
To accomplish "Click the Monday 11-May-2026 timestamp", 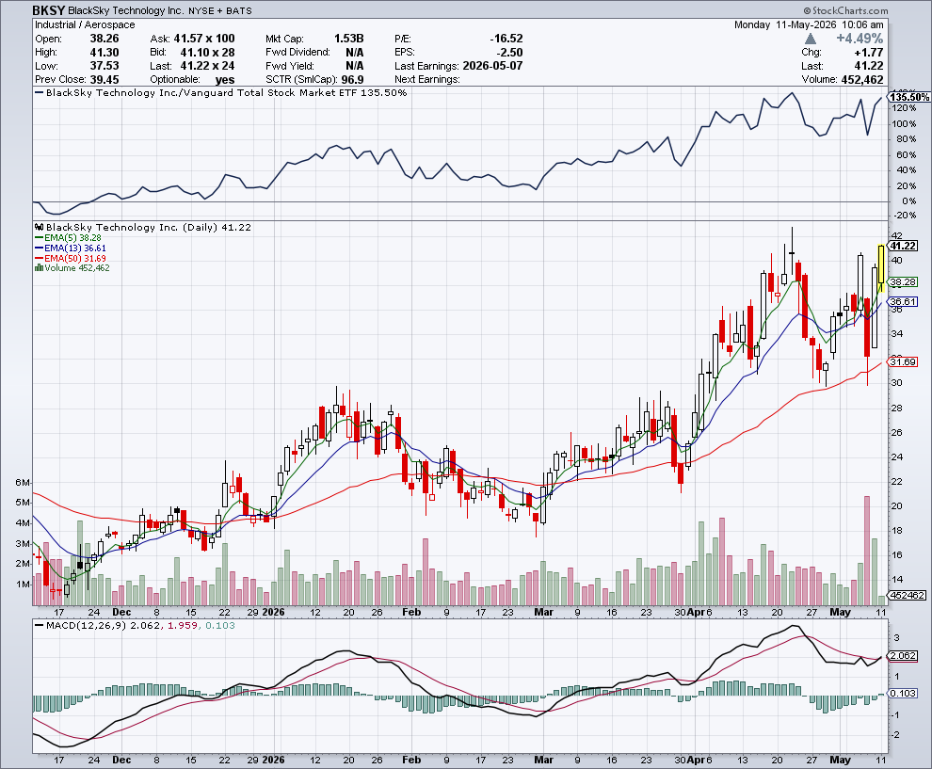I will click(x=809, y=25).
